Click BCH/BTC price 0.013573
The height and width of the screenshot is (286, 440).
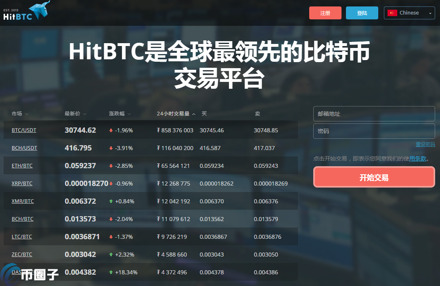(x=80, y=219)
